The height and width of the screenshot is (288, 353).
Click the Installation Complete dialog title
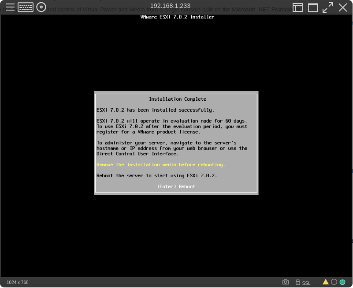177,99
